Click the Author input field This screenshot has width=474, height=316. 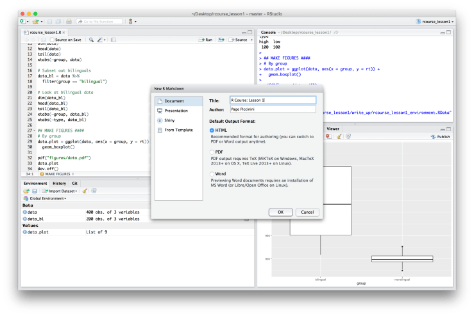pyautogui.click(x=273, y=109)
